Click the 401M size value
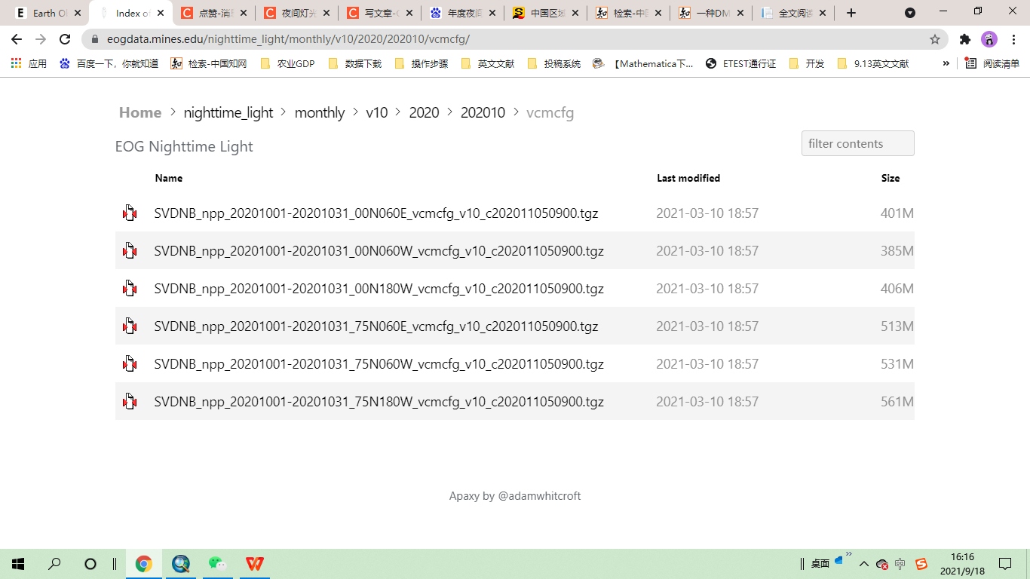 (897, 213)
